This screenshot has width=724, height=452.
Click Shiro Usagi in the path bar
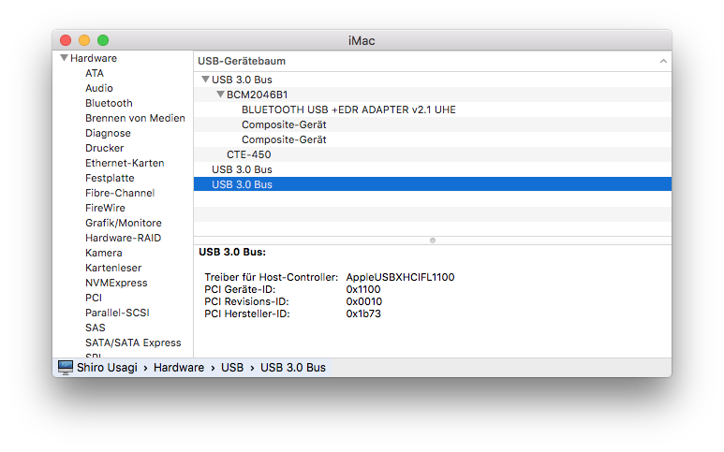[107, 368]
